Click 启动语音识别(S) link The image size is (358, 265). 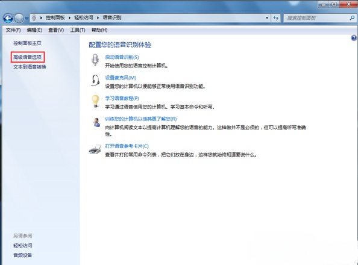tap(122, 57)
